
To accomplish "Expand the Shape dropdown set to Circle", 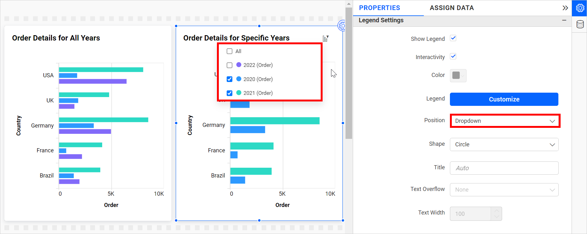I will tap(504, 144).
